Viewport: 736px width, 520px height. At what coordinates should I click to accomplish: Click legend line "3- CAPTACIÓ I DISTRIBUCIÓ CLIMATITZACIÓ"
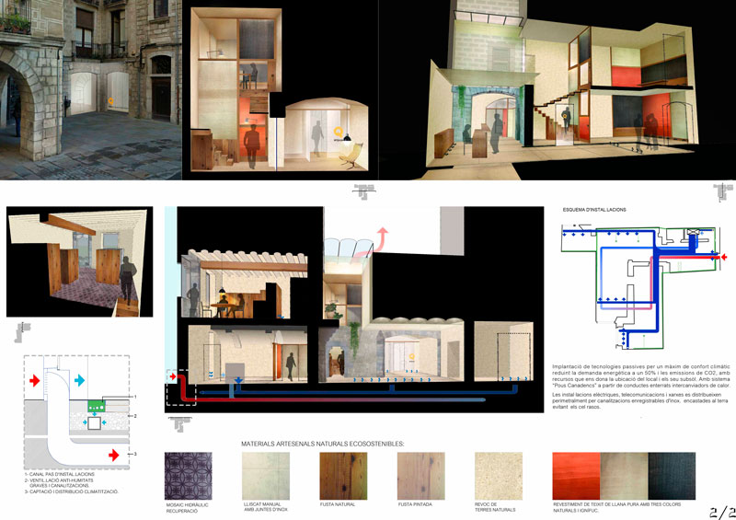pos(72,491)
